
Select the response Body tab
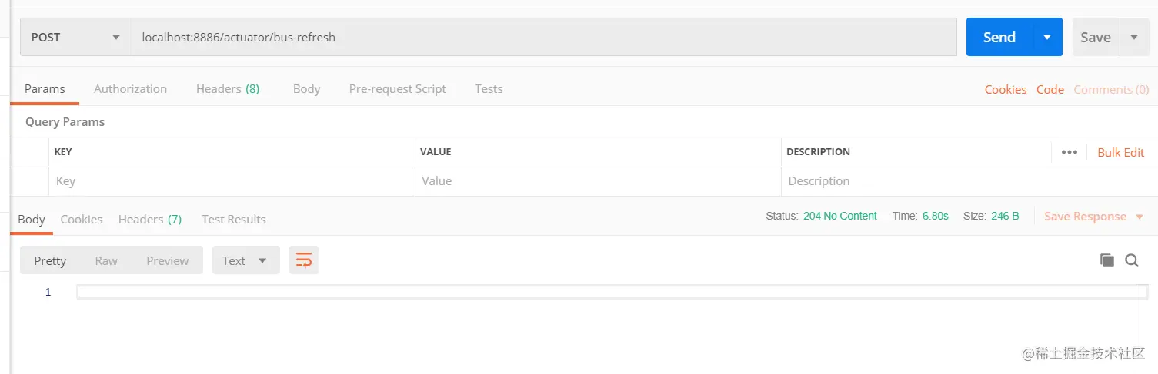pos(32,220)
